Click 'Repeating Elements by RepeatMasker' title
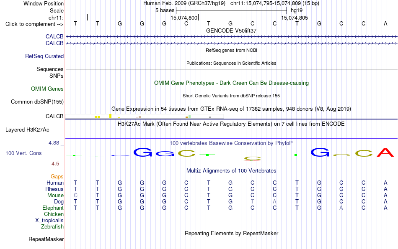The image size is (398, 249). [x=231, y=233]
